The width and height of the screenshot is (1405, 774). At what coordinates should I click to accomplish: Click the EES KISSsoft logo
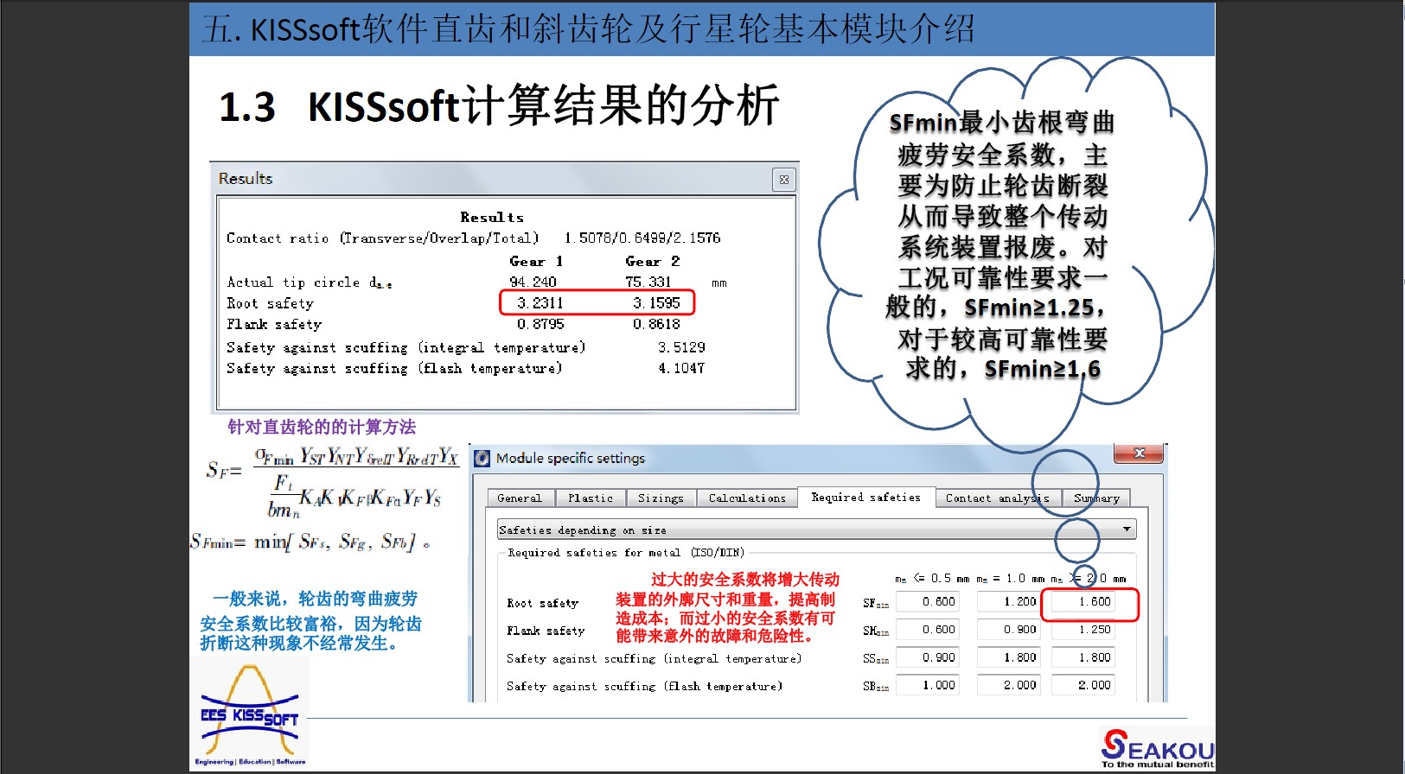pos(250,714)
